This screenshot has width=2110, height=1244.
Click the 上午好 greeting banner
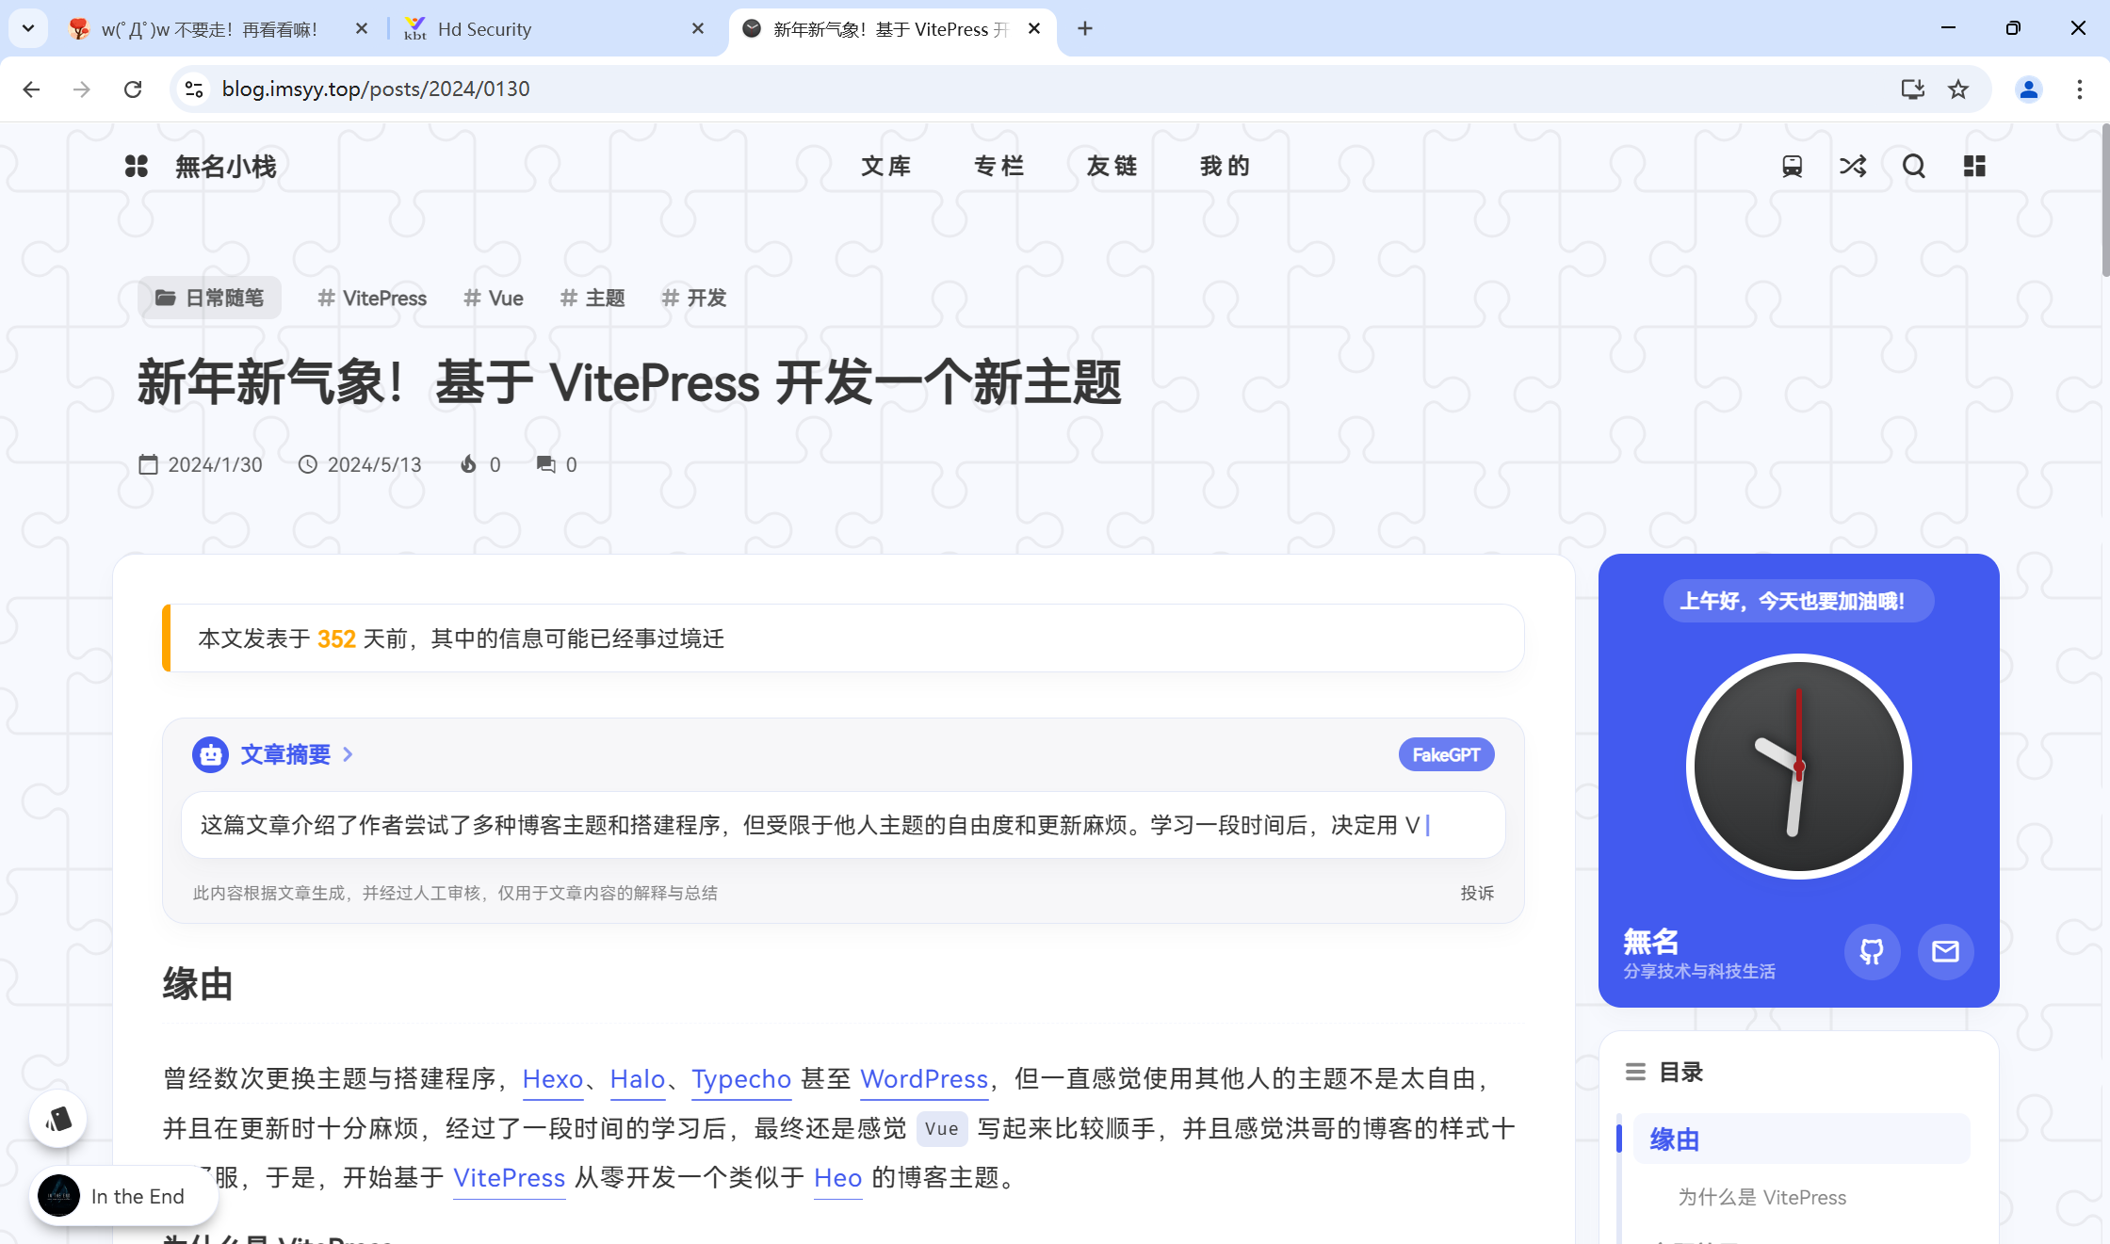1798,601
